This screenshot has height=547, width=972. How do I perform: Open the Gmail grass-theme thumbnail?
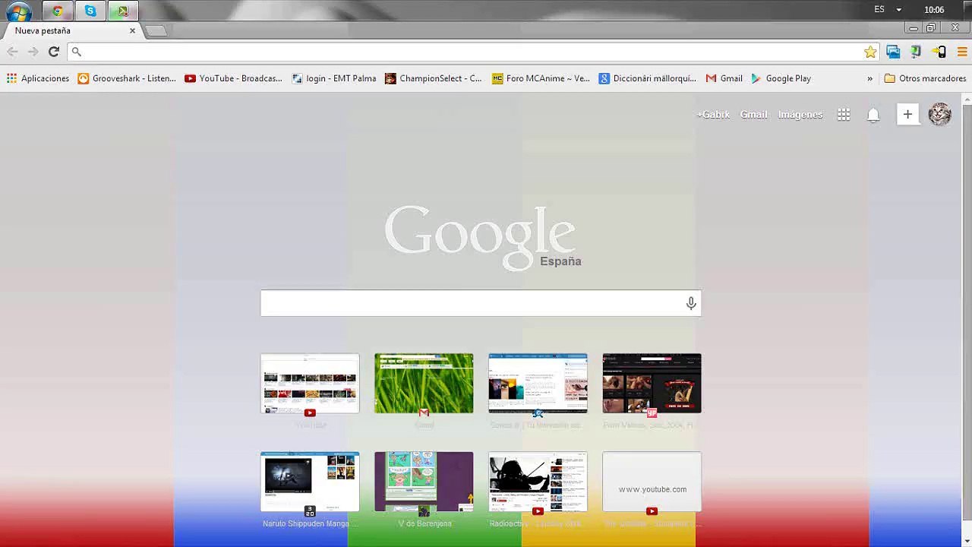point(424,384)
